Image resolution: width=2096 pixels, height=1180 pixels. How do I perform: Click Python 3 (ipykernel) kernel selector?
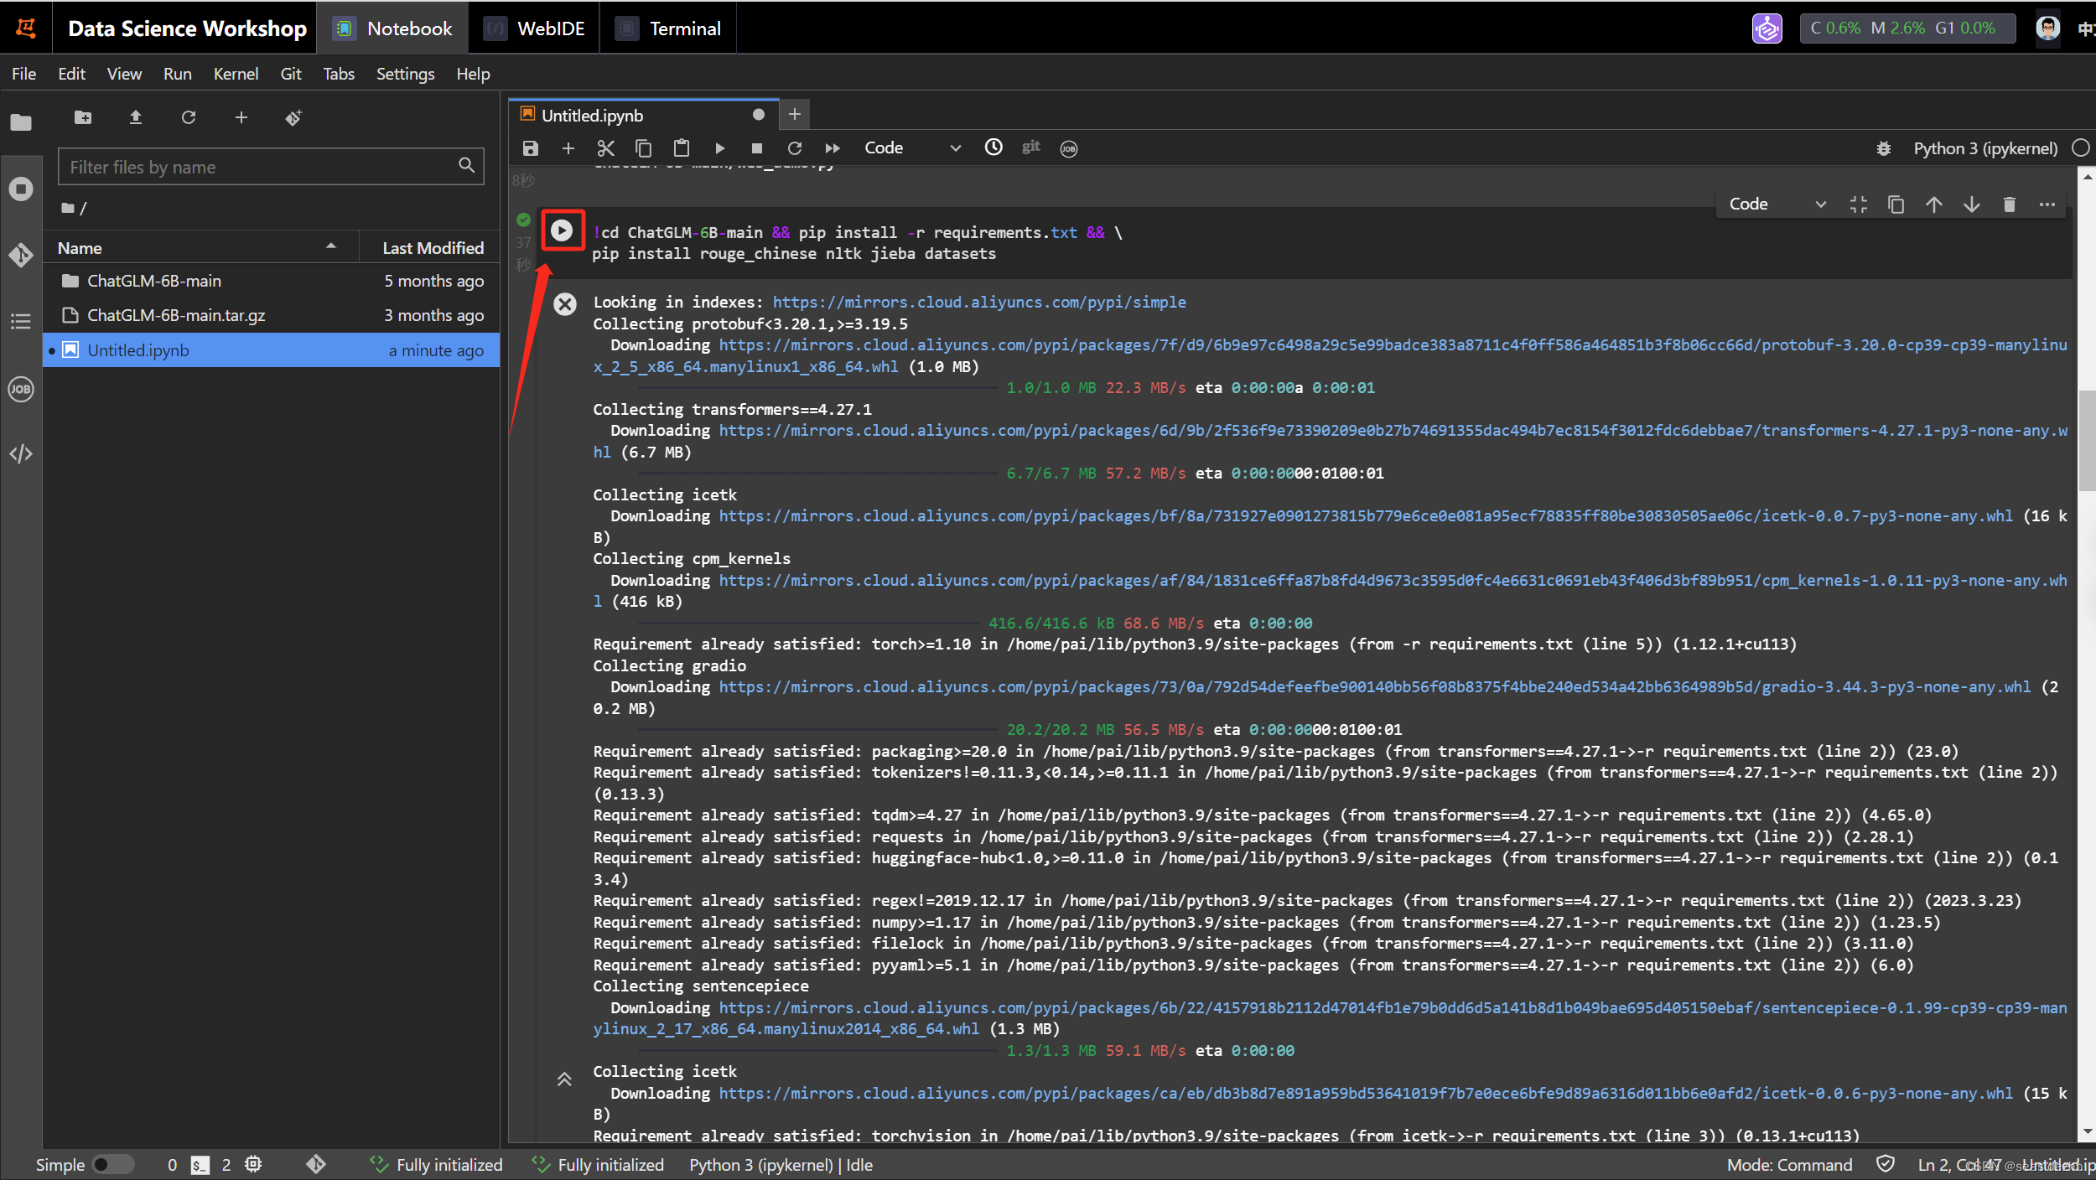pyautogui.click(x=1984, y=148)
